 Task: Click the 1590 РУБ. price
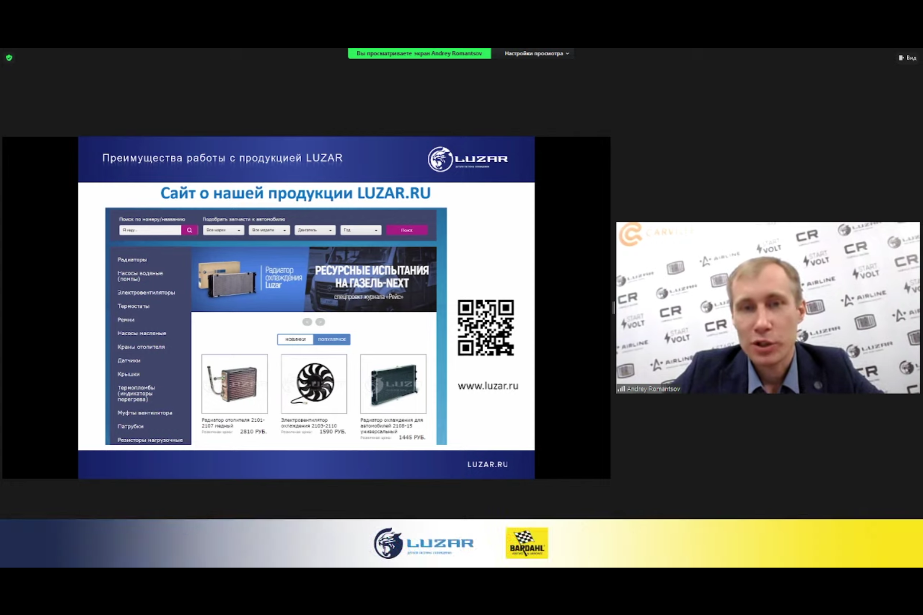tap(332, 432)
